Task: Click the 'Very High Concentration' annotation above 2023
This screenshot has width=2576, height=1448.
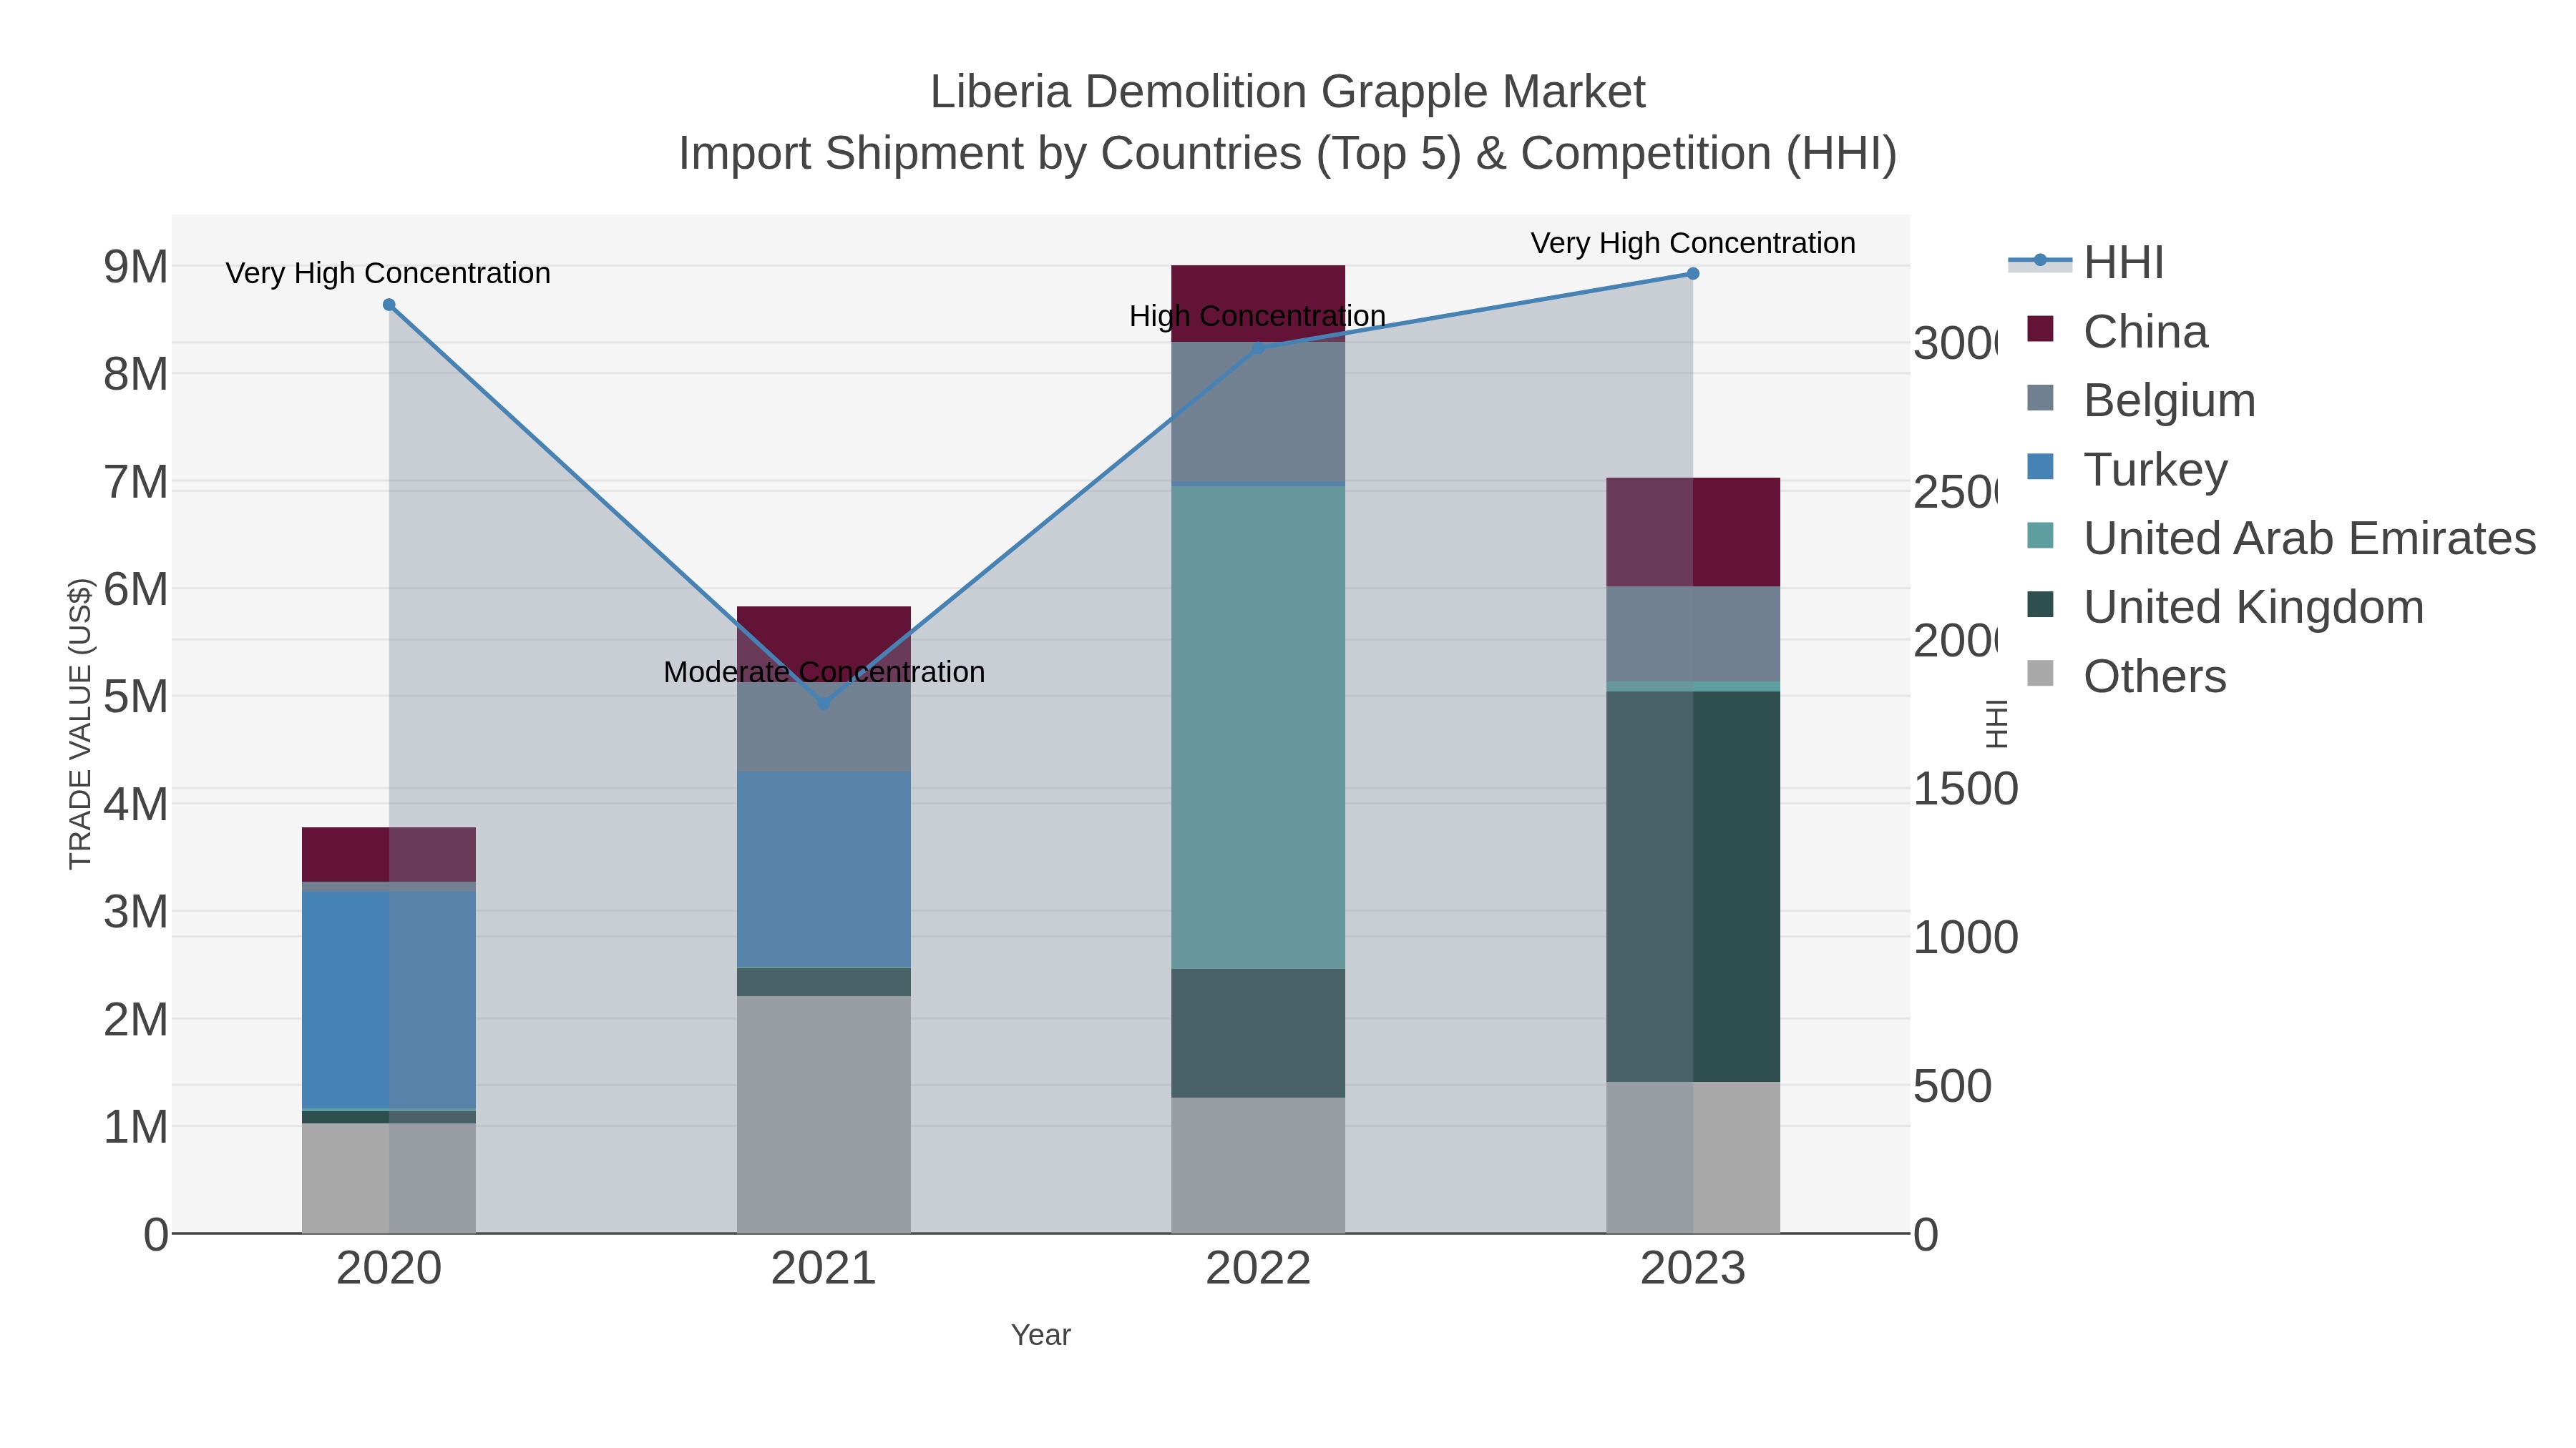Action: 1693,243
